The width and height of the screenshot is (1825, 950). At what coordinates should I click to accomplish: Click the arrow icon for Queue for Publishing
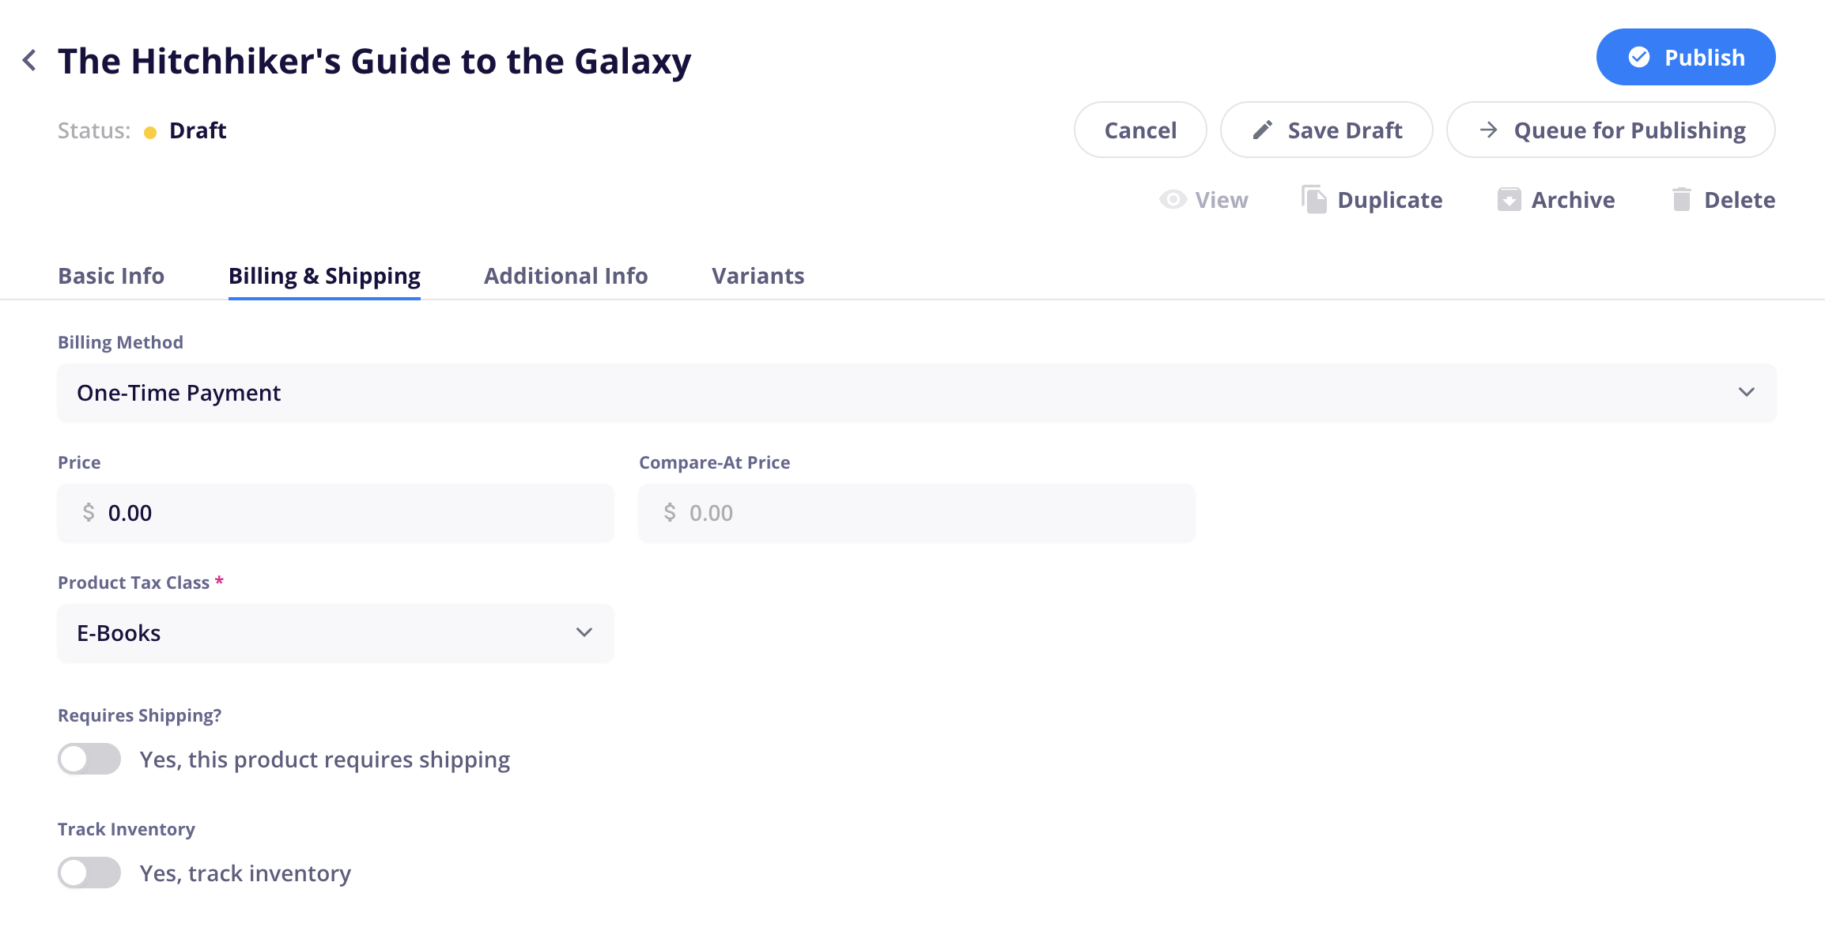1489,130
